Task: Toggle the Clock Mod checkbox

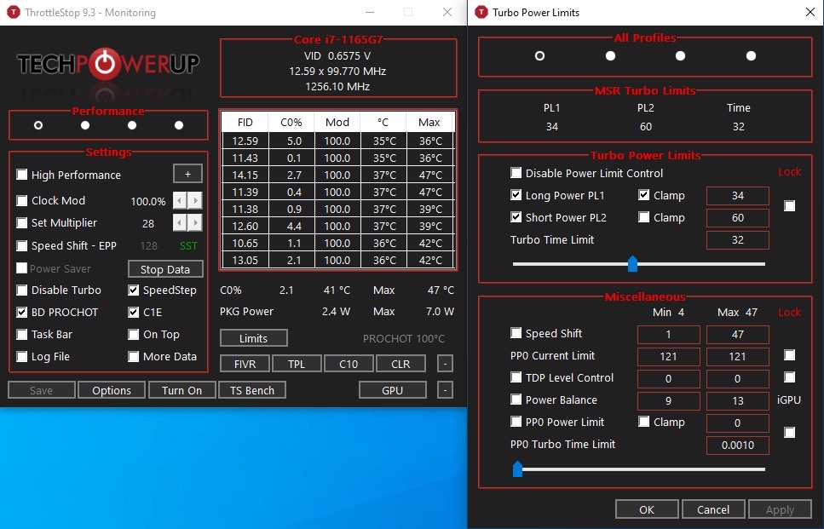Action: coord(21,201)
